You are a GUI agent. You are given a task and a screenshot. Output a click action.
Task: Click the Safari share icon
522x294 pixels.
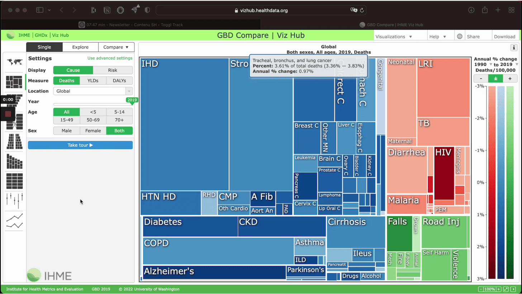click(485, 10)
